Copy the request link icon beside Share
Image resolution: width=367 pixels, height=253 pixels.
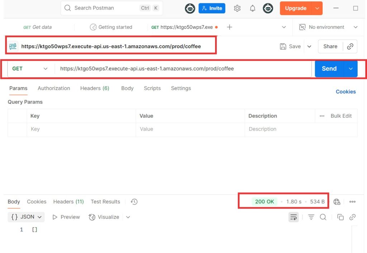tap(350, 46)
